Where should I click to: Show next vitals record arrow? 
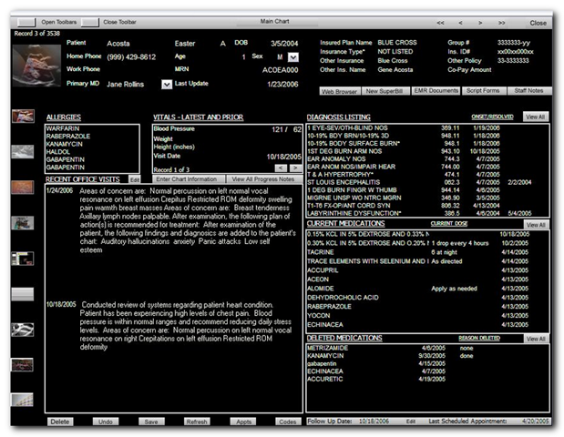[x=295, y=168]
